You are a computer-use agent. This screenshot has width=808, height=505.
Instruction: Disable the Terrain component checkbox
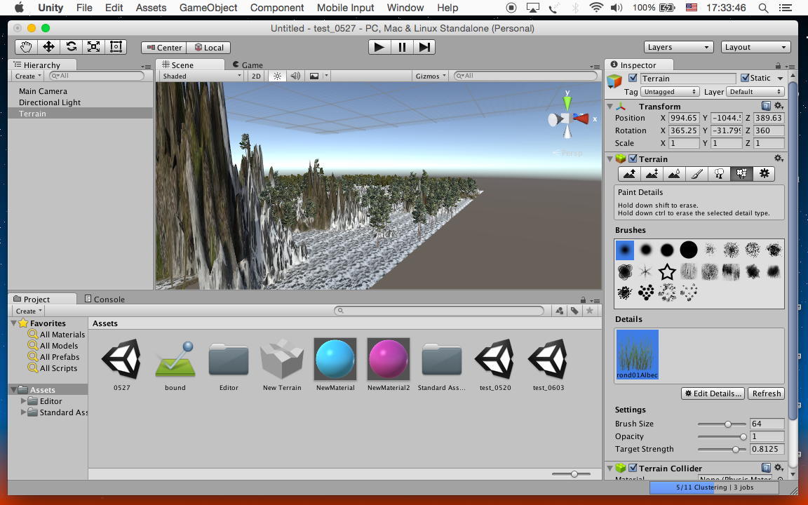tap(633, 159)
